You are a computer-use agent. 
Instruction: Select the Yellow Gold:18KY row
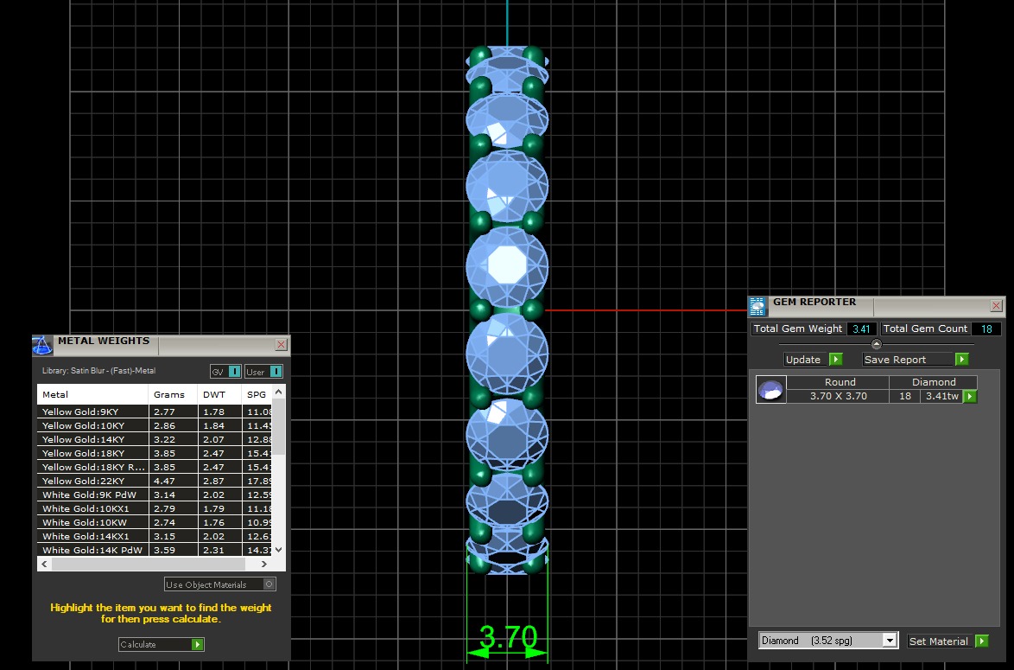[x=155, y=453]
